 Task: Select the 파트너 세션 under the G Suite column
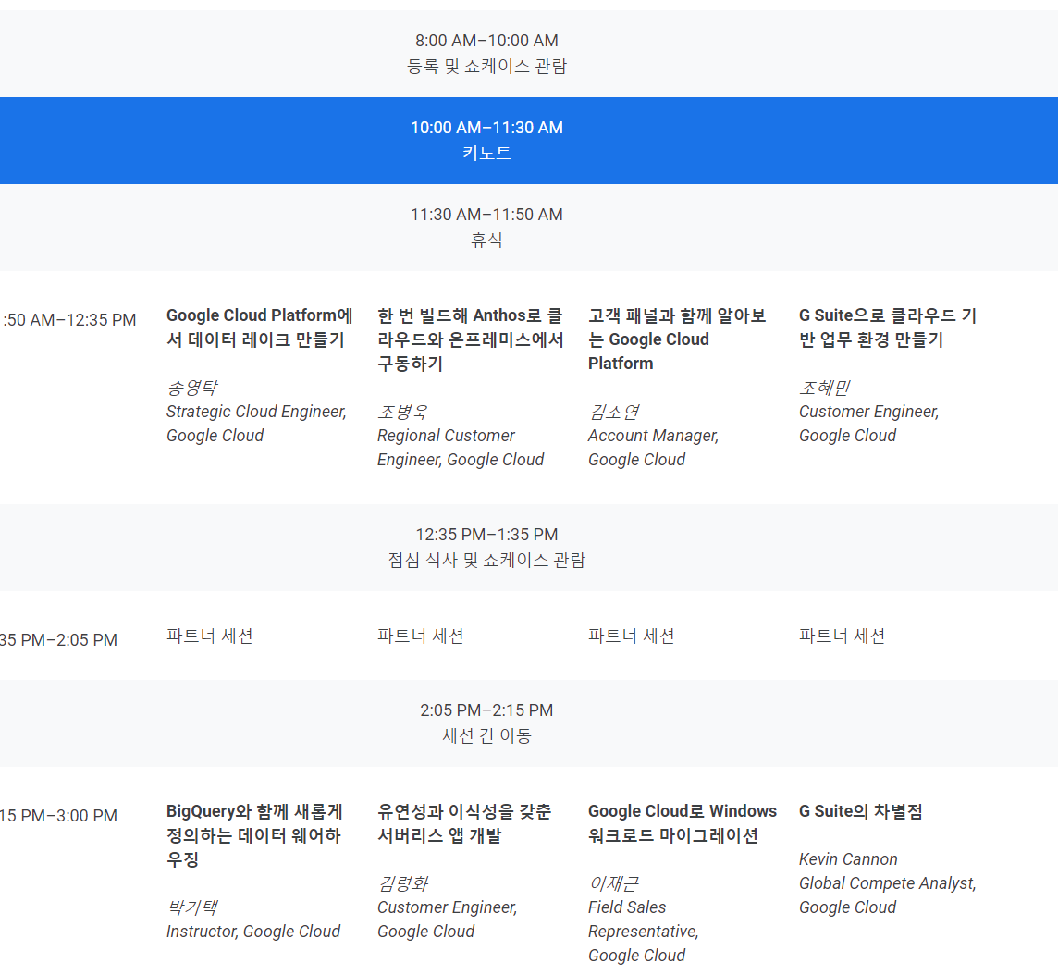click(x=843, y=636)
